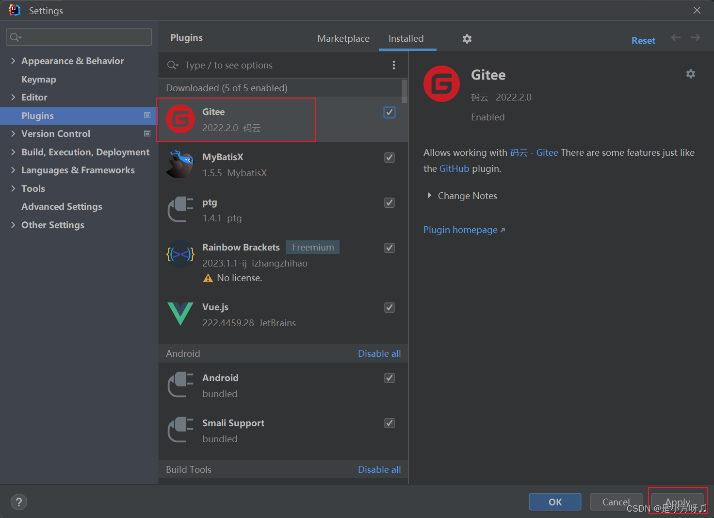Select the Vue.js plugin name
Image resolution: width=714 pixels, height=518 pixels.
point(215,307)
